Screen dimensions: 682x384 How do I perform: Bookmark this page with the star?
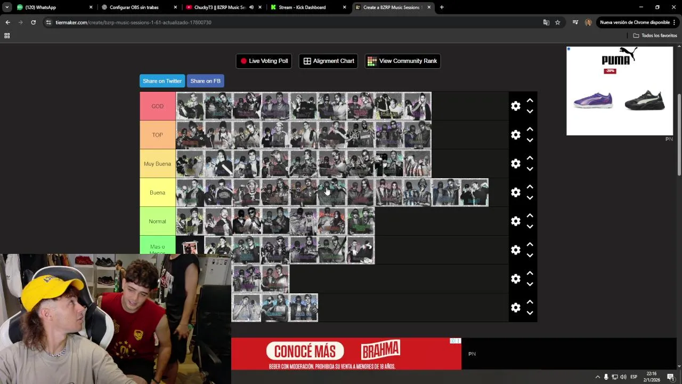click(557, 22)
